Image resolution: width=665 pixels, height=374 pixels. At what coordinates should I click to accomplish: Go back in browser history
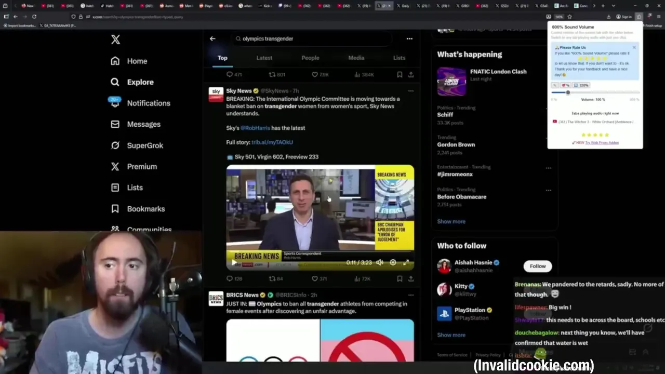[15, 17]
